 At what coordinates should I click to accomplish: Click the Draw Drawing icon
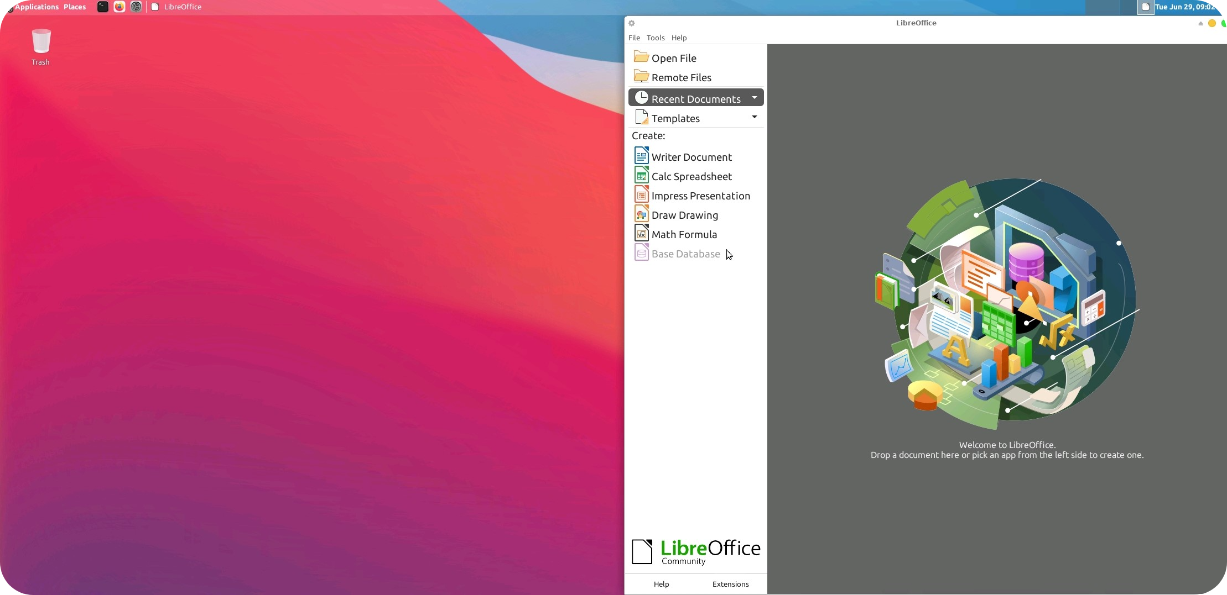(641, 214)
